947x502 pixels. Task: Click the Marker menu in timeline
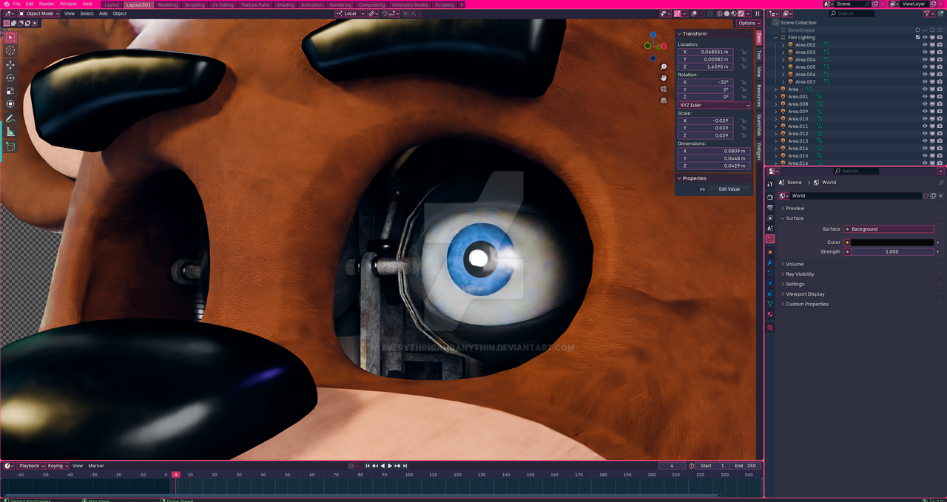(96, 466)
